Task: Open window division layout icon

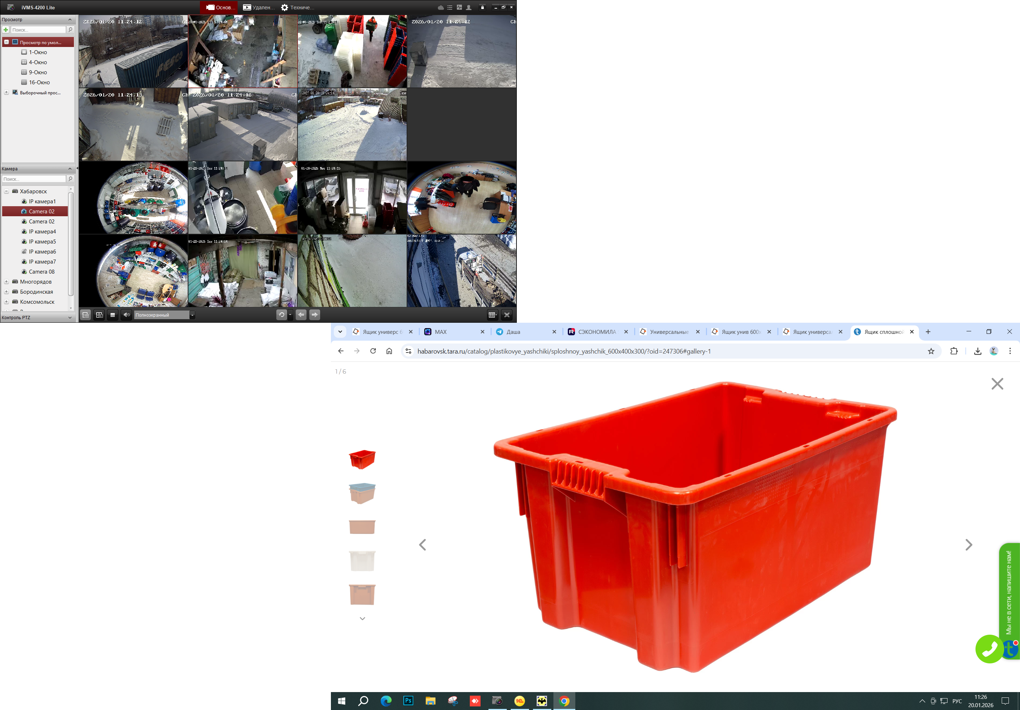Action: [x=492, y=314]
